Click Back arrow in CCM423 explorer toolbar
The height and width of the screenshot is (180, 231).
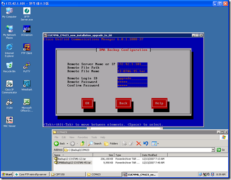click(x=59, y=144)
